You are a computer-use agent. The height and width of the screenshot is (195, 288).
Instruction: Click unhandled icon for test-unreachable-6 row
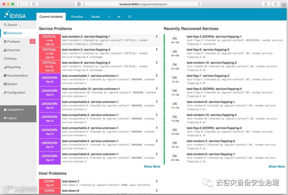(x=157, y=154)
